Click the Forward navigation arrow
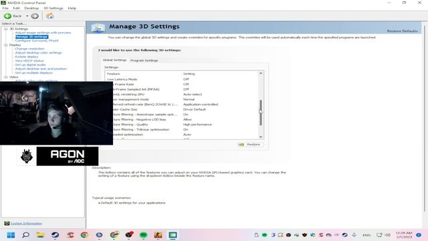Image resolution: width=428 pixels, height=241 pixels. coord(35,16)
